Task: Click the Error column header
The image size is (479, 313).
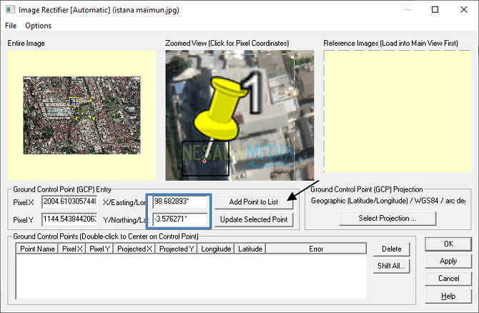Action: coord(316,249)
